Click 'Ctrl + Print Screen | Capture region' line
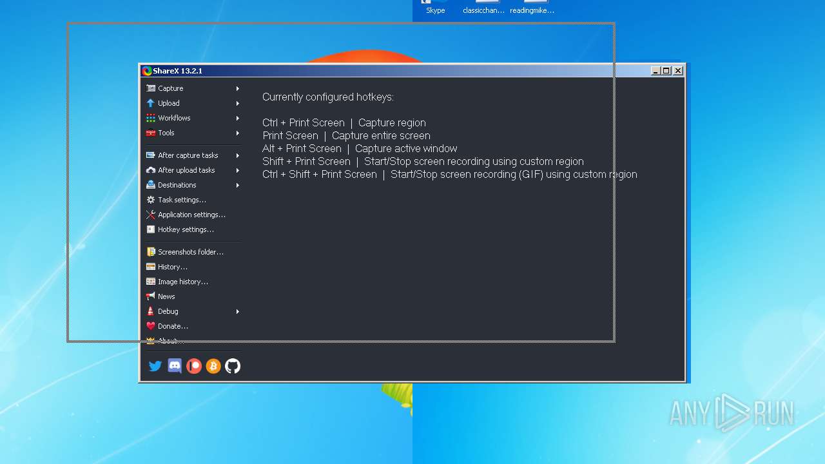 click(x=344, y=122)
